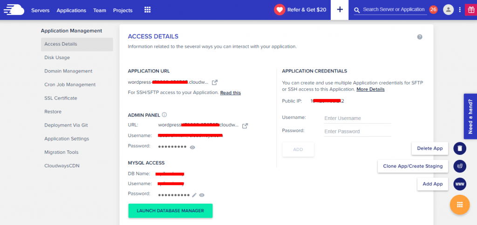Open the Servers menu
477x225 pixels.
coord(41,10)
